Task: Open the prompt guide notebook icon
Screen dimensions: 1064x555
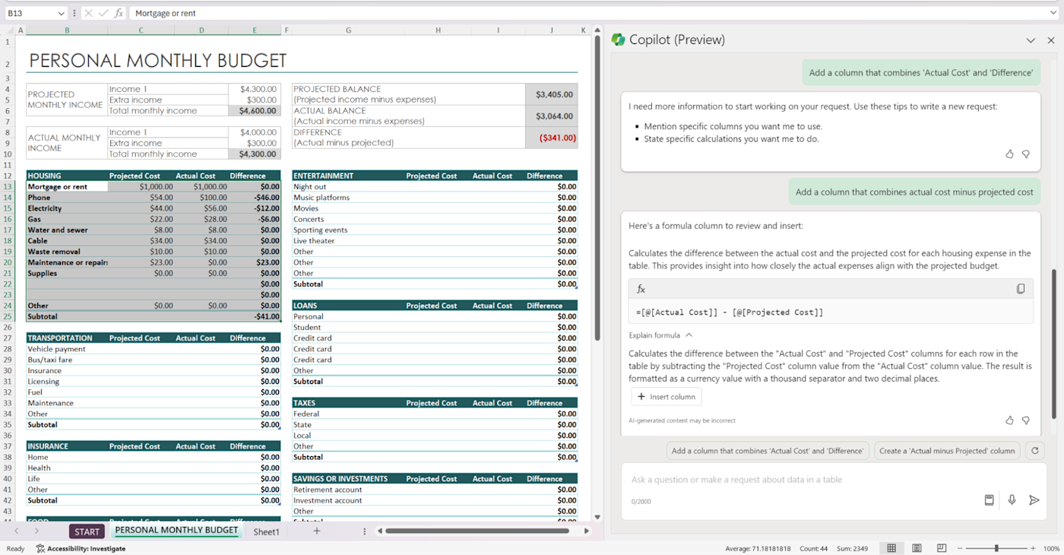Action: [x=990, y=500]
